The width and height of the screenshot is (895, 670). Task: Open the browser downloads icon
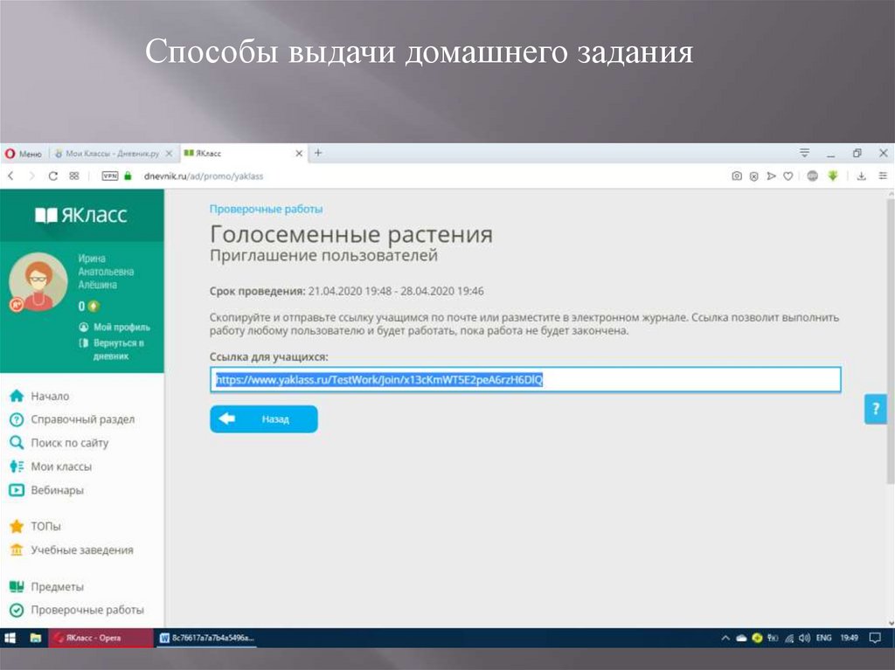[x=861, y=176]
